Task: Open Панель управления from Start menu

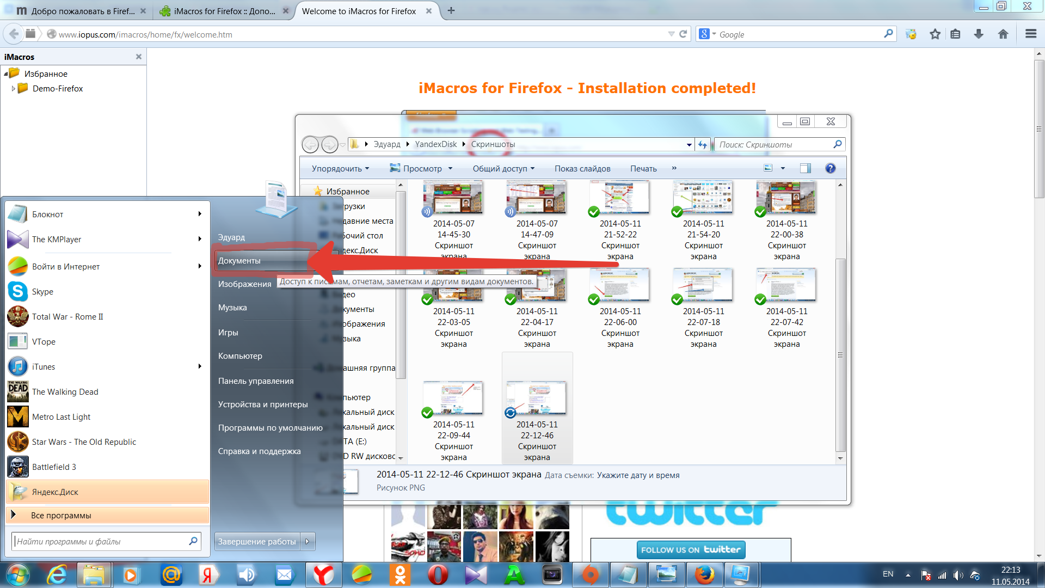Action: [x=256, y=381]
